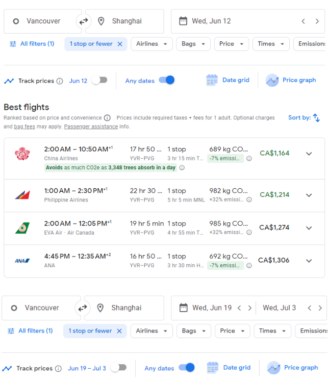
Task: Open the bag fees link
Action: (x=24, y=126)
